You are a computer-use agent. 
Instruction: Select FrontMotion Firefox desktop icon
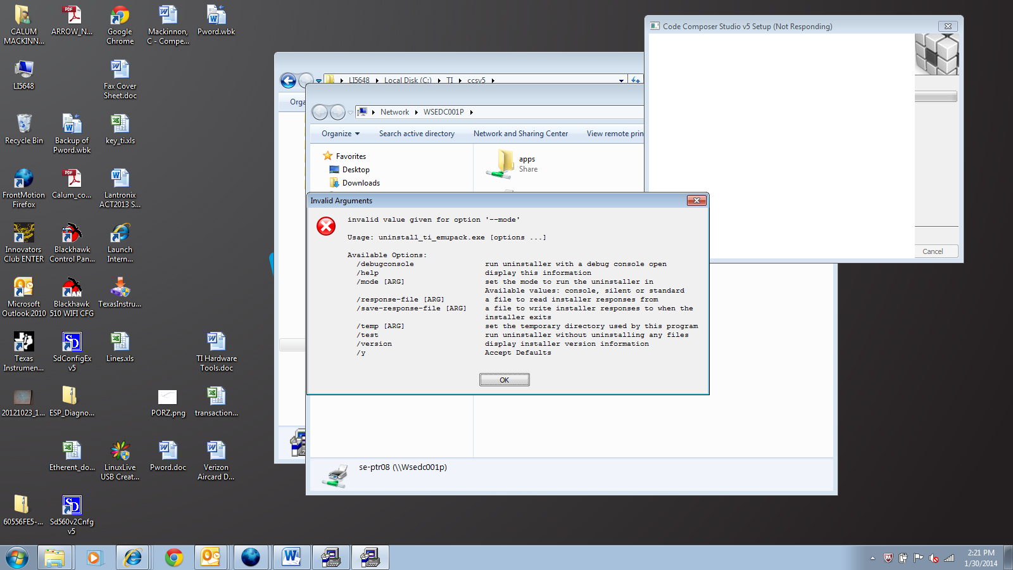tap(23, 188)
